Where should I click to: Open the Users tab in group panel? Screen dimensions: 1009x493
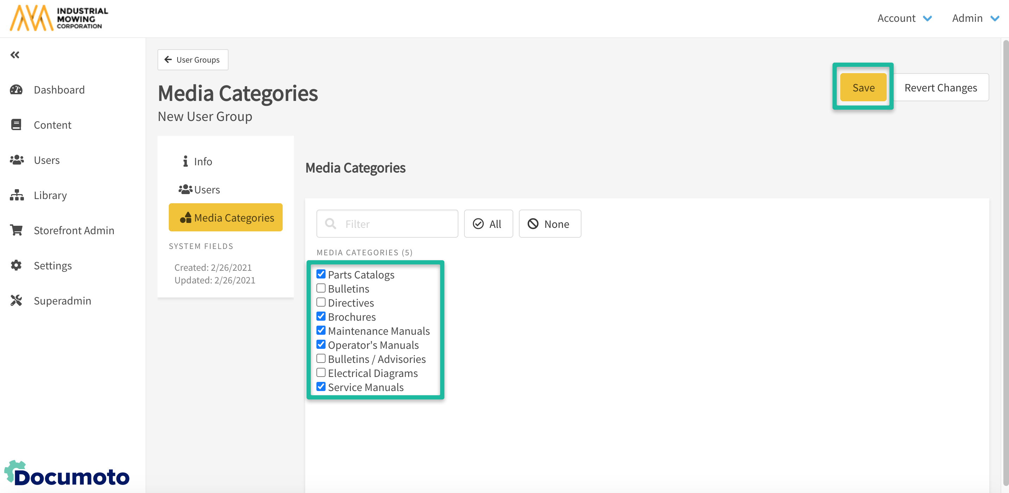point(199,190)
